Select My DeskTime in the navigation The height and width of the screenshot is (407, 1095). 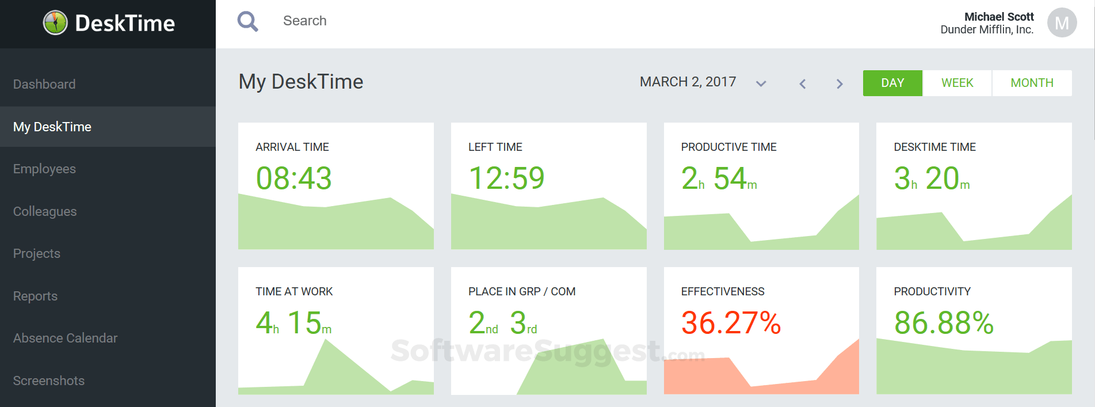tap(52, 127)
